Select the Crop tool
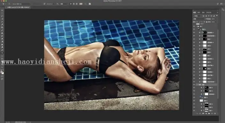This screenshot has height=123, width=225. [x=2, y=22]
